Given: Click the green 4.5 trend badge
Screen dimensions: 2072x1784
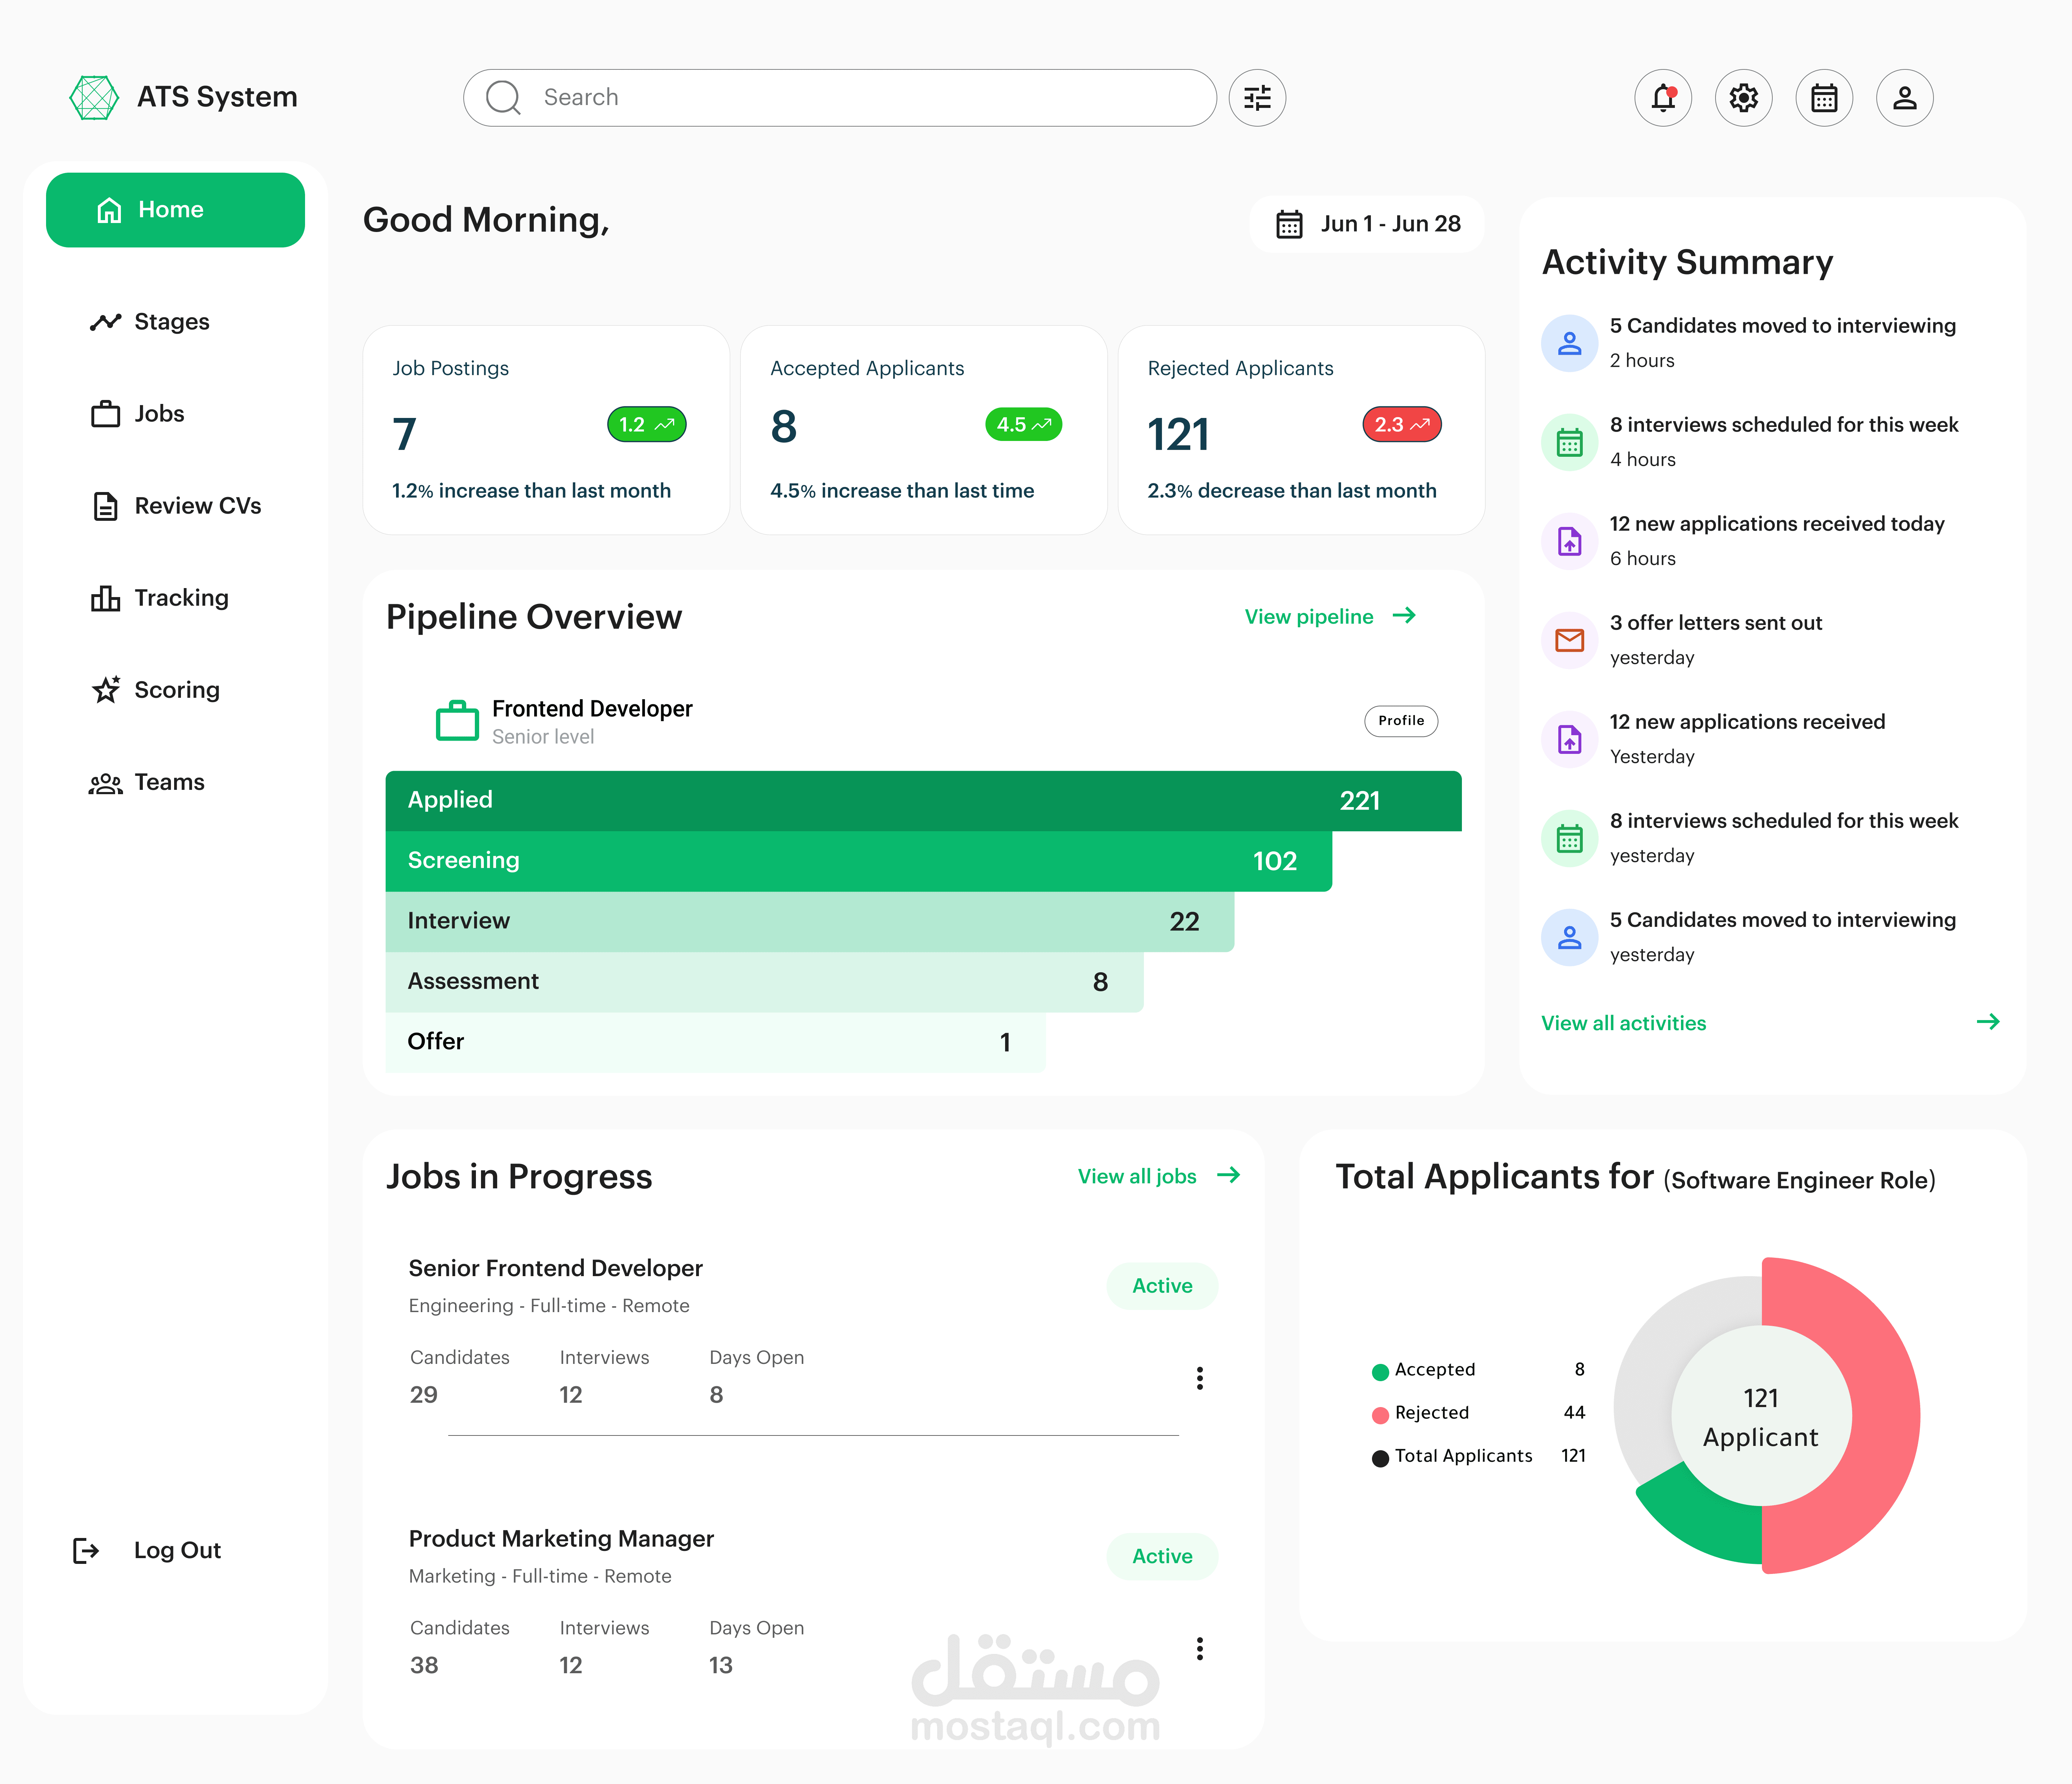Looking at the screenshot, I should pos(1024,424).
